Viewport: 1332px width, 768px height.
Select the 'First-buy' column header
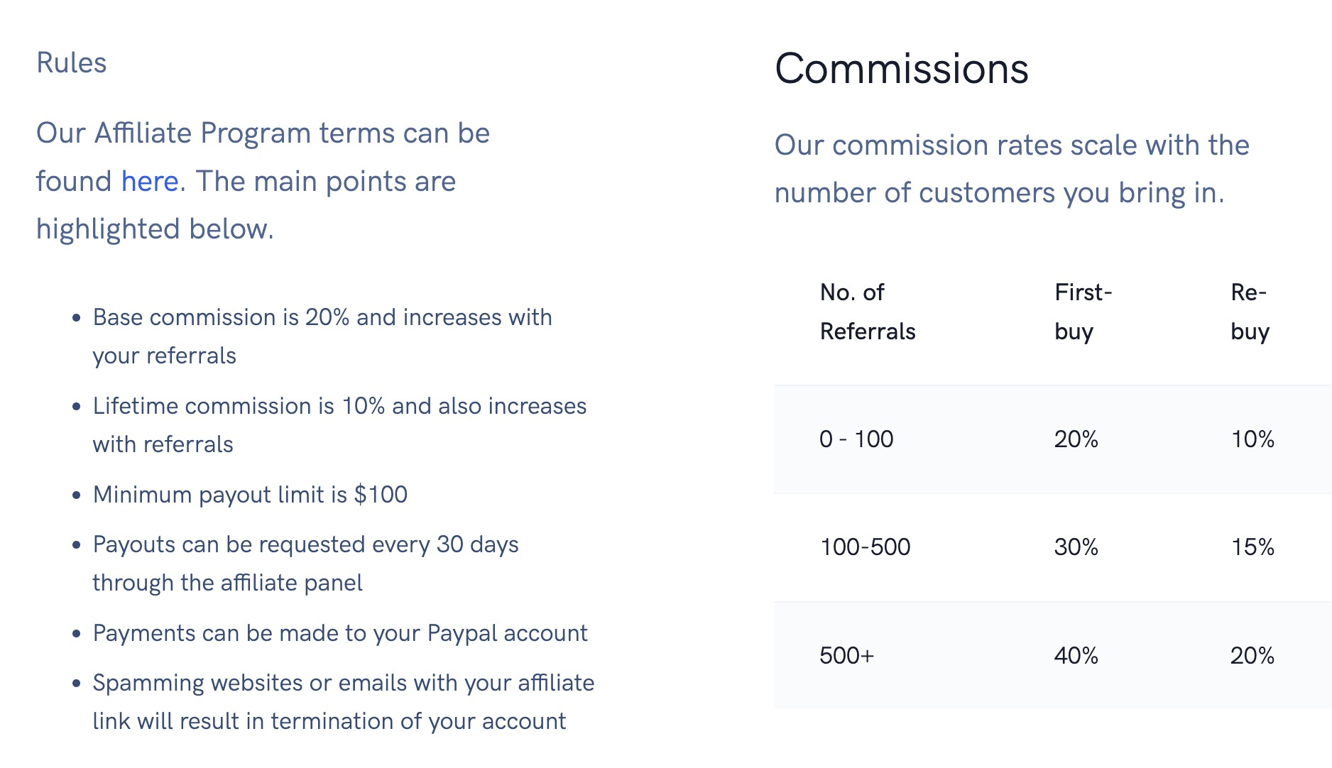(x=1083, y=312)
